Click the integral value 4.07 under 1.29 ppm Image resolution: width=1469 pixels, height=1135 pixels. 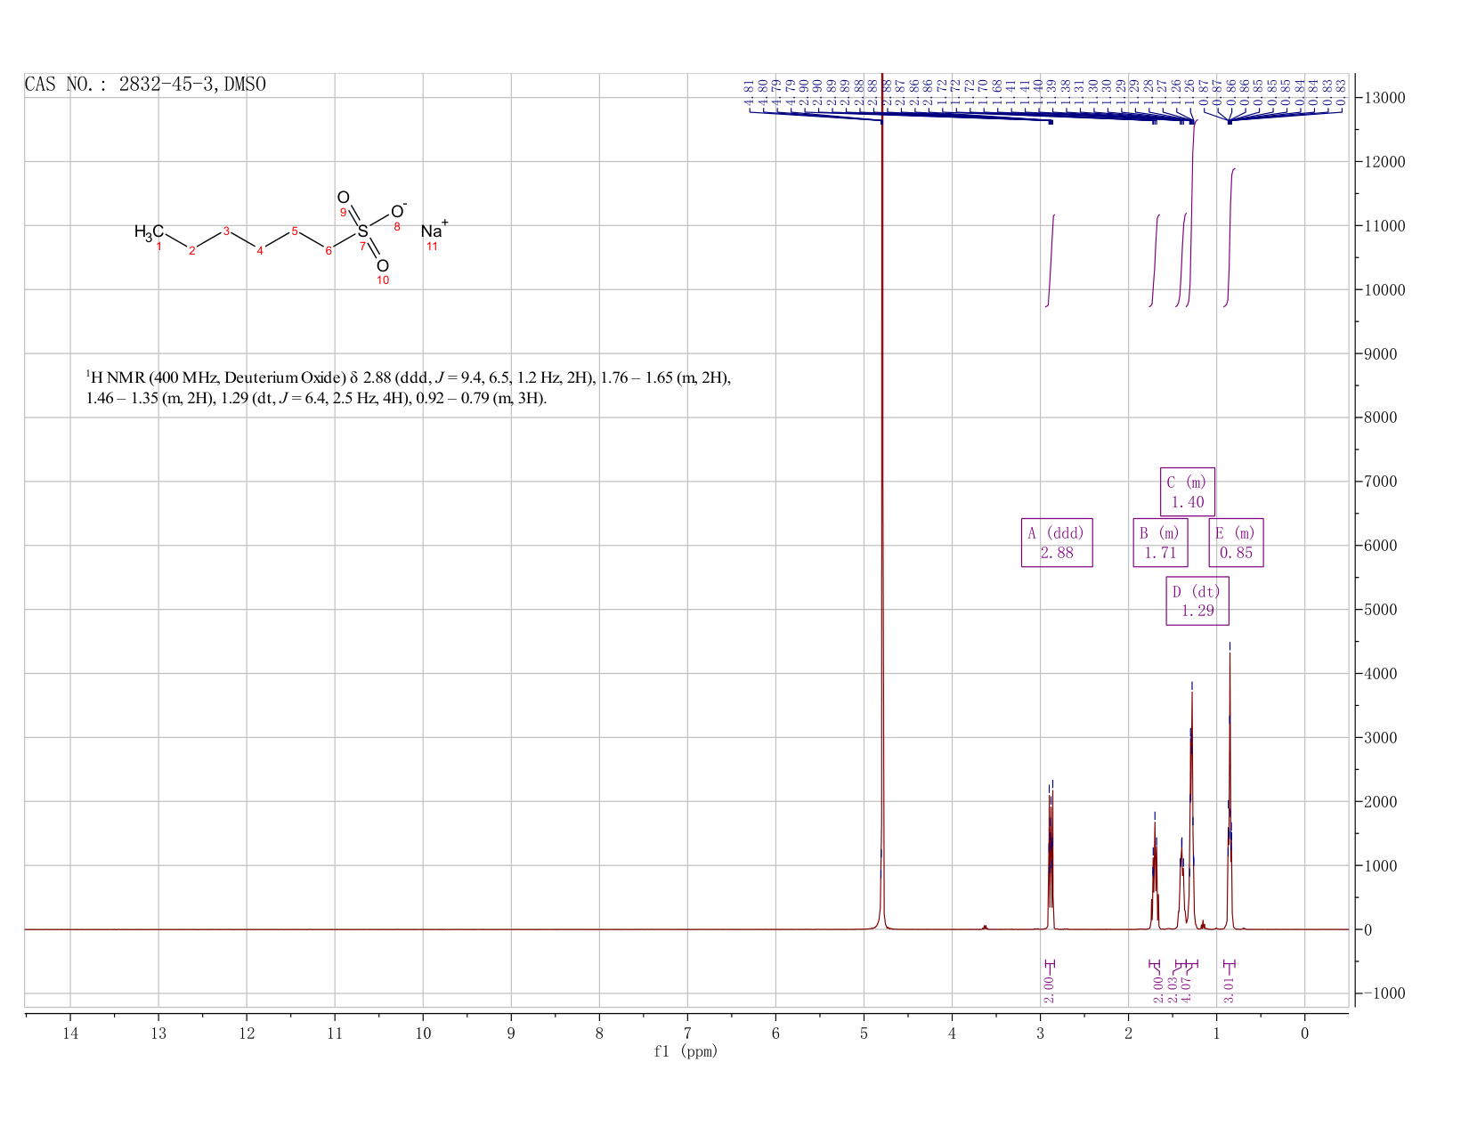point(1187,989)
